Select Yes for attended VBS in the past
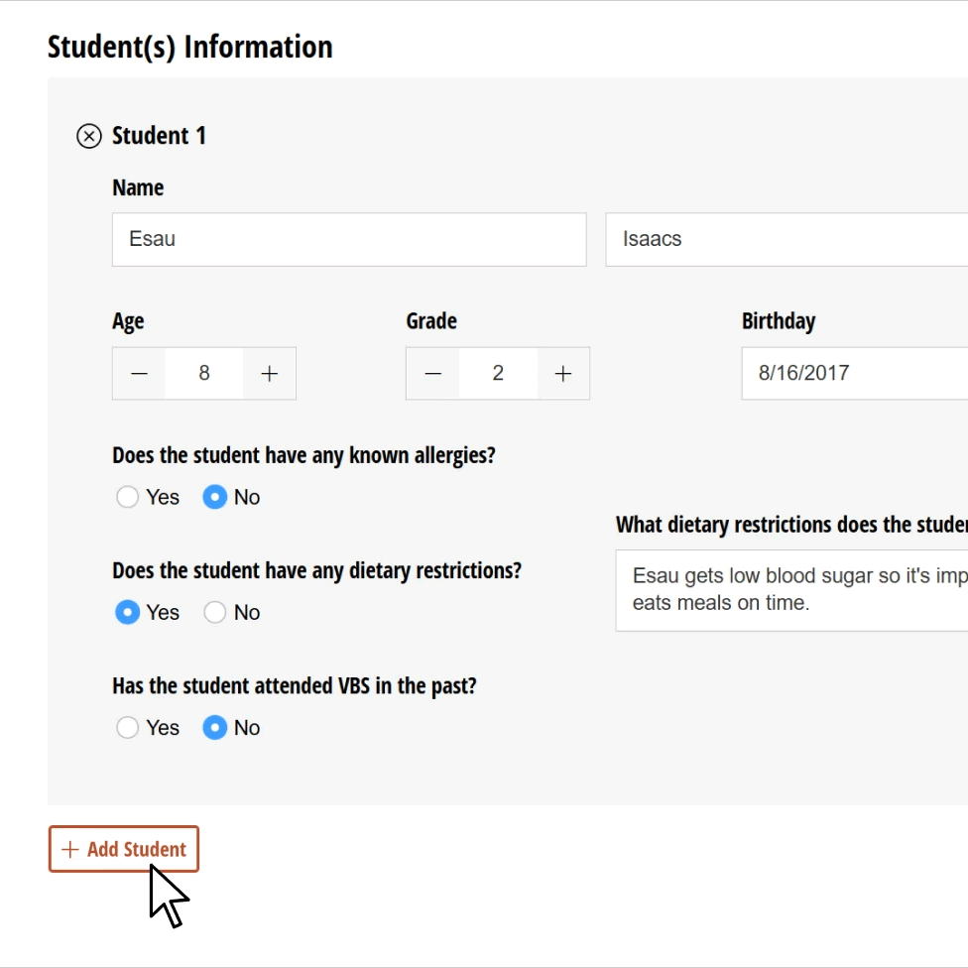The image size is (968, 968). [127, 728]
